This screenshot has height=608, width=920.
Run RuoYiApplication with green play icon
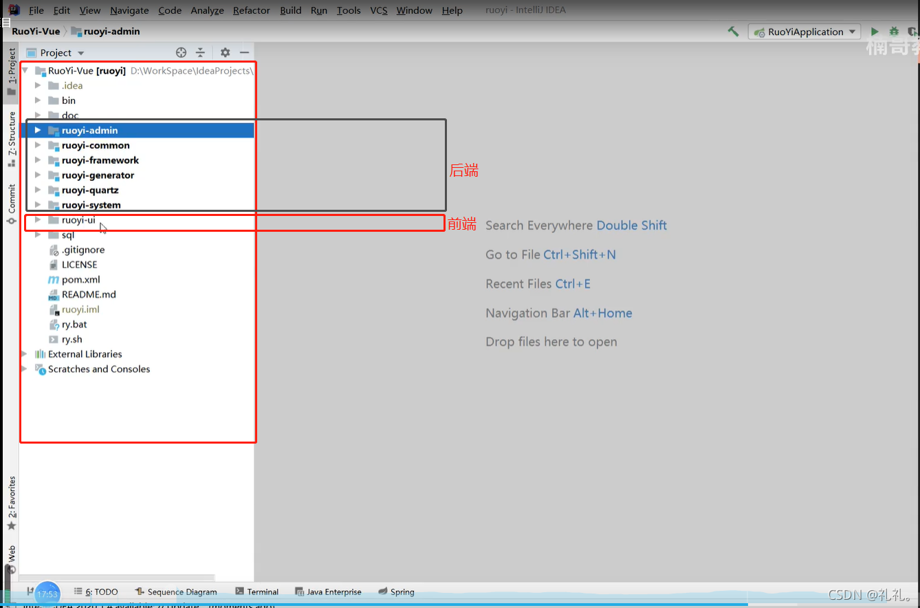pos(875,32)
